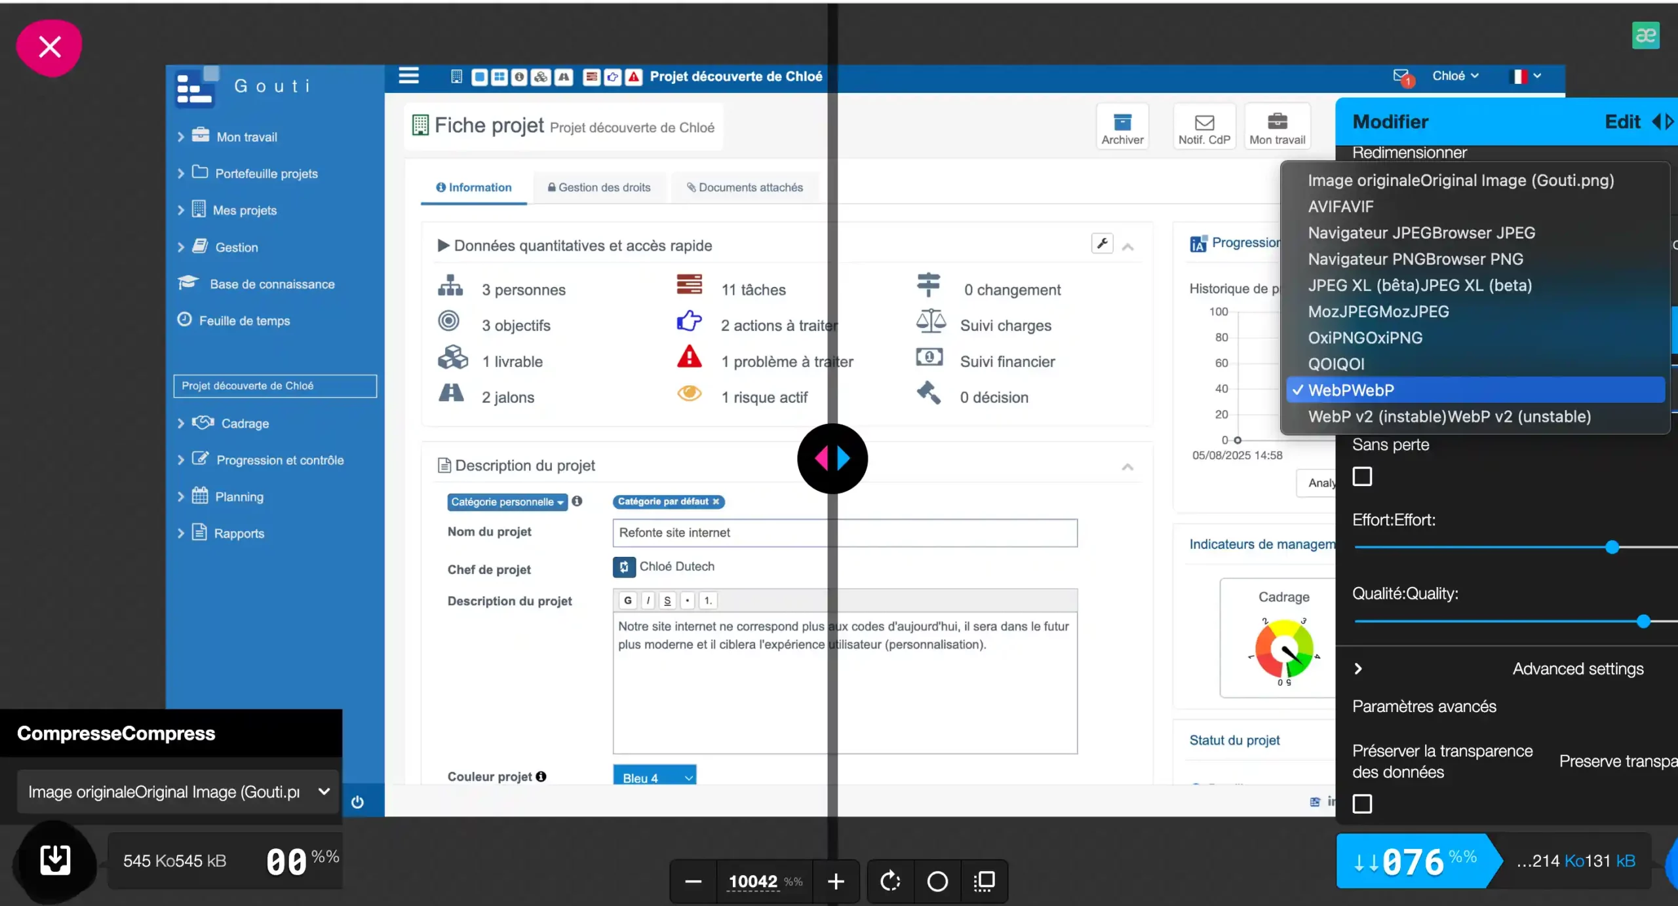Click the download original image icon

(55, 859)
